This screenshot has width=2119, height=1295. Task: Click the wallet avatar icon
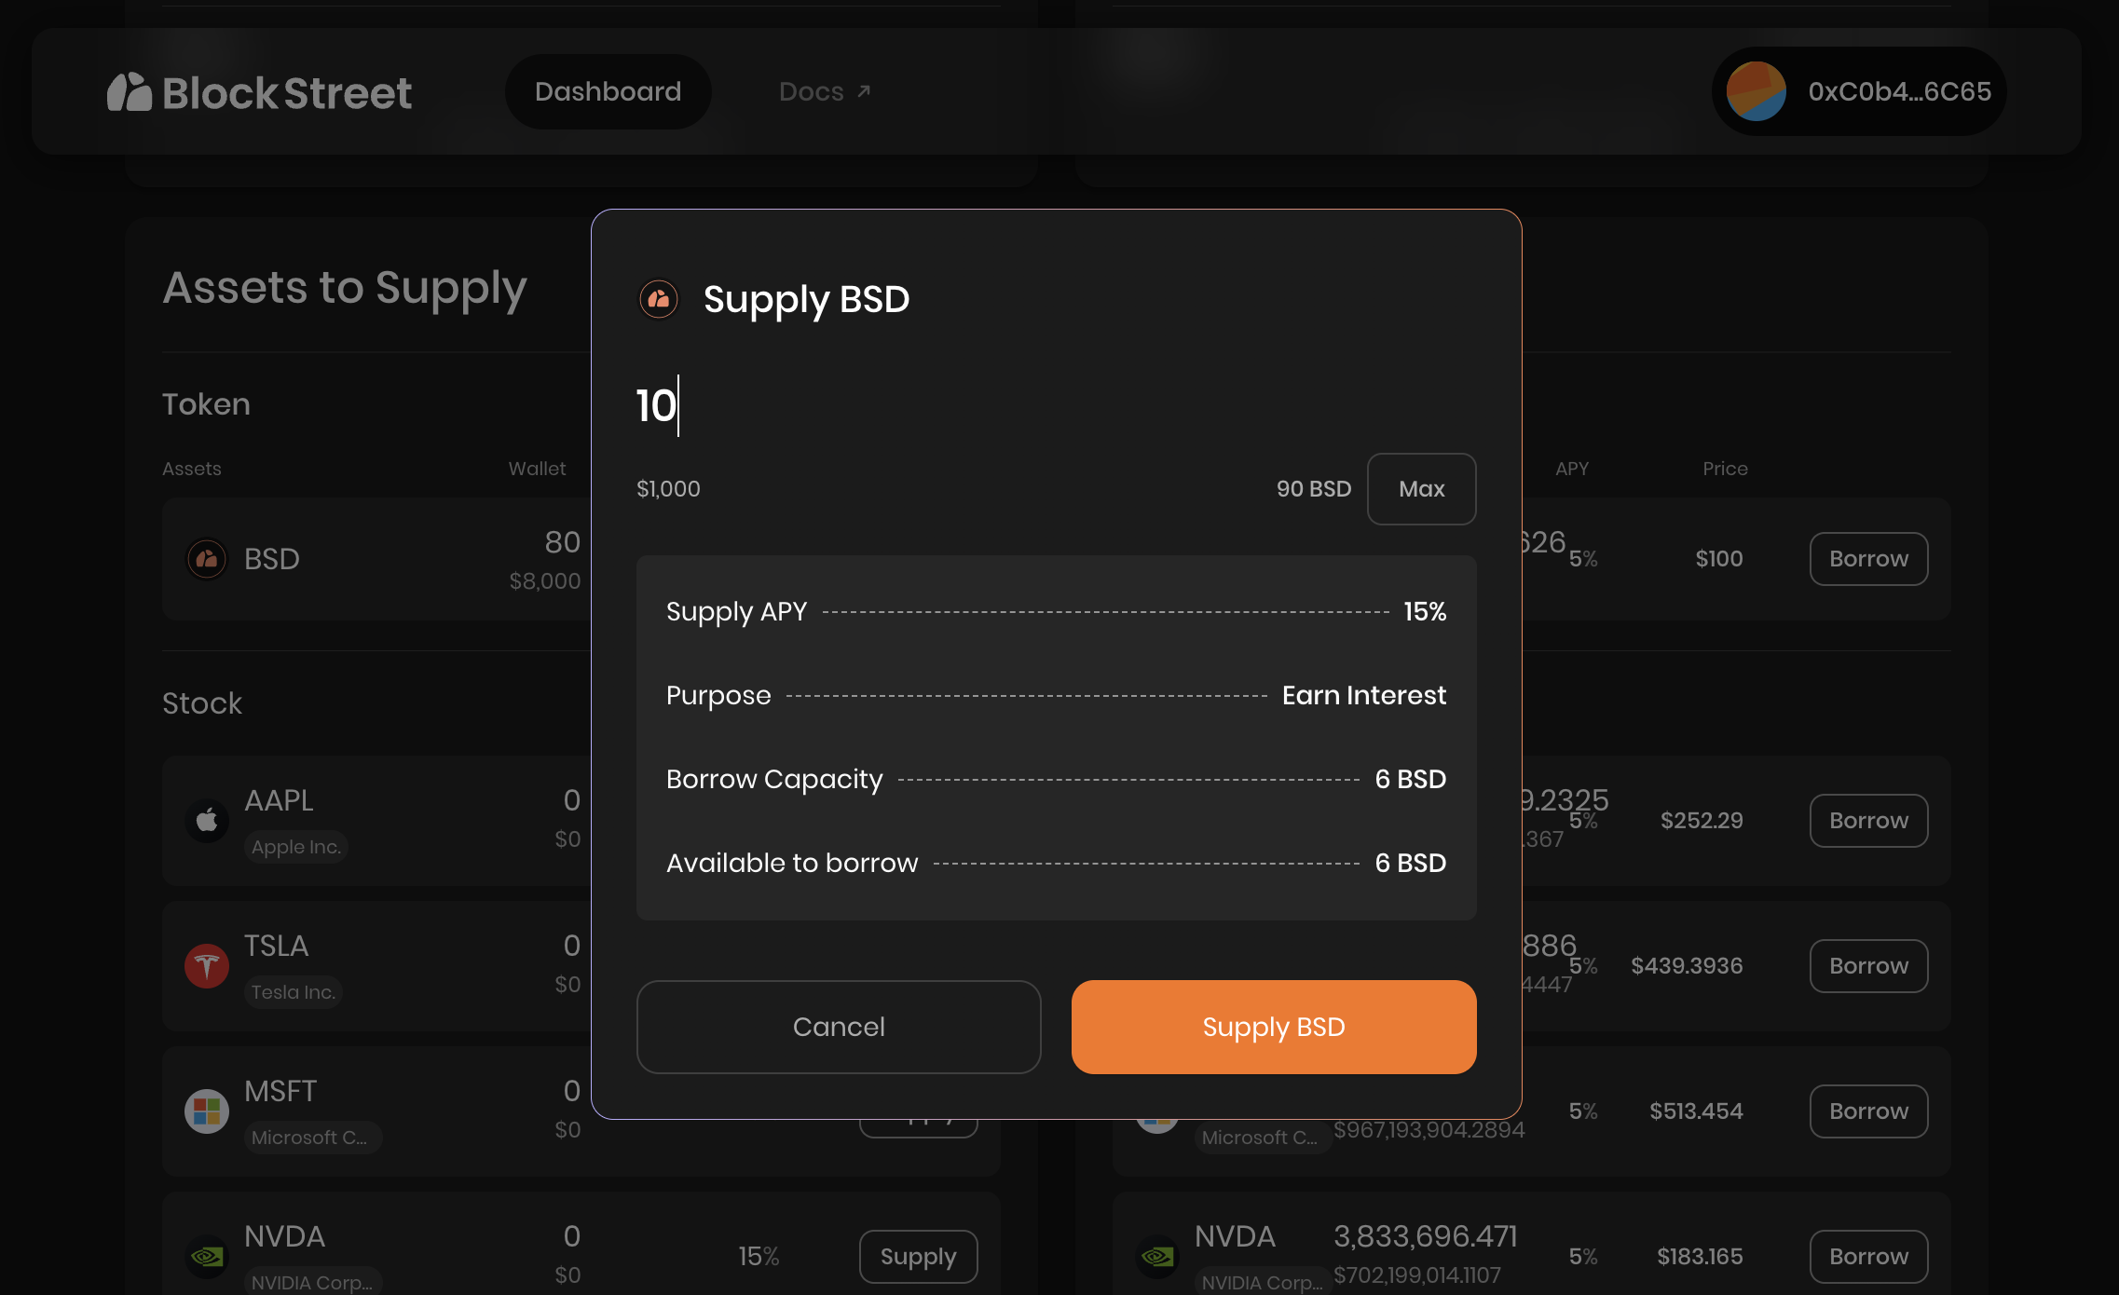1756,91
